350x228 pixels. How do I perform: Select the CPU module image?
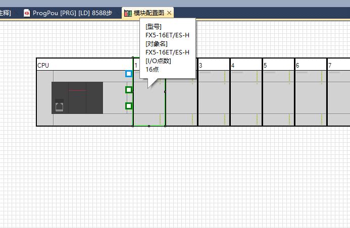click(x=77, y=98)
